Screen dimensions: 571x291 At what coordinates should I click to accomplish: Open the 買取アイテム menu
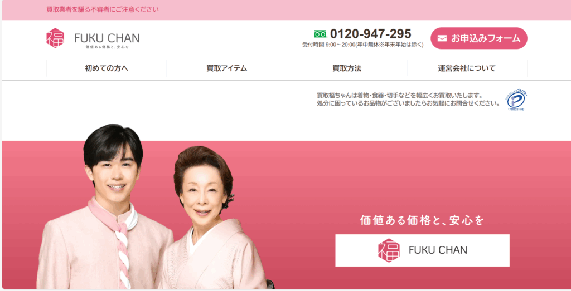(x=227, y=68)
